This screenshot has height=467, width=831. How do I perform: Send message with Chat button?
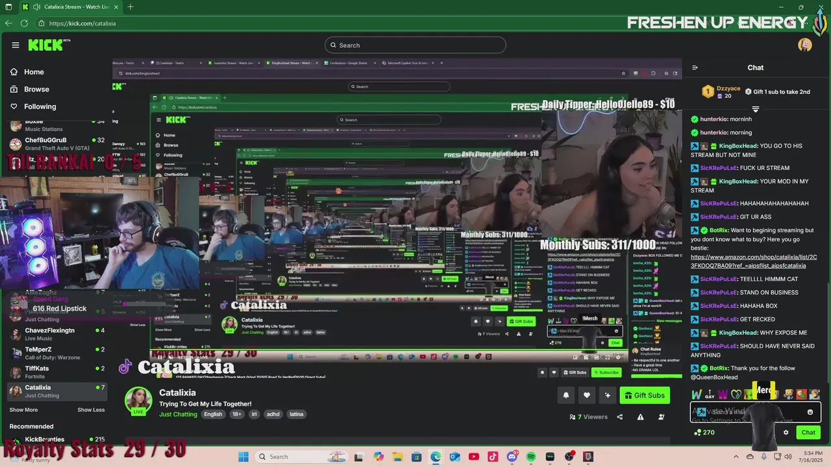[808, 433]
